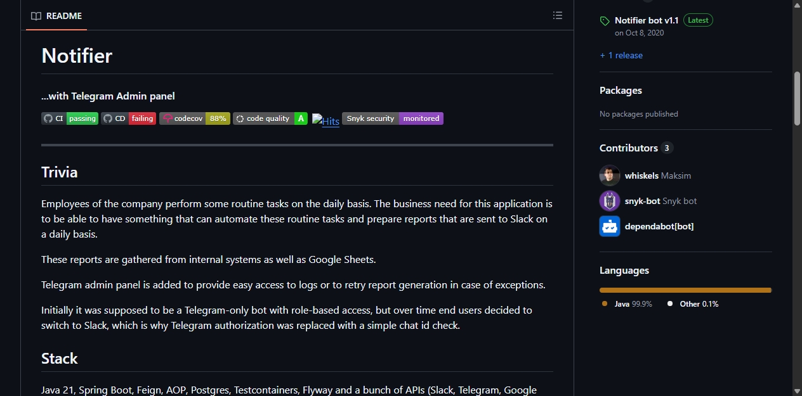The width and height of the screenshot is (802, 396).
Task: Click the Hits badge link
Action: [x=326, y=121]
